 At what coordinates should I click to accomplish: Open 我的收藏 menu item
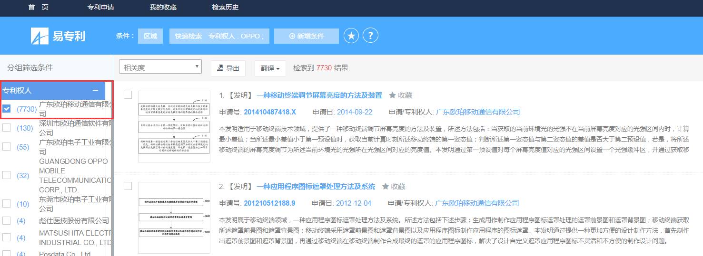click(163, 8)
